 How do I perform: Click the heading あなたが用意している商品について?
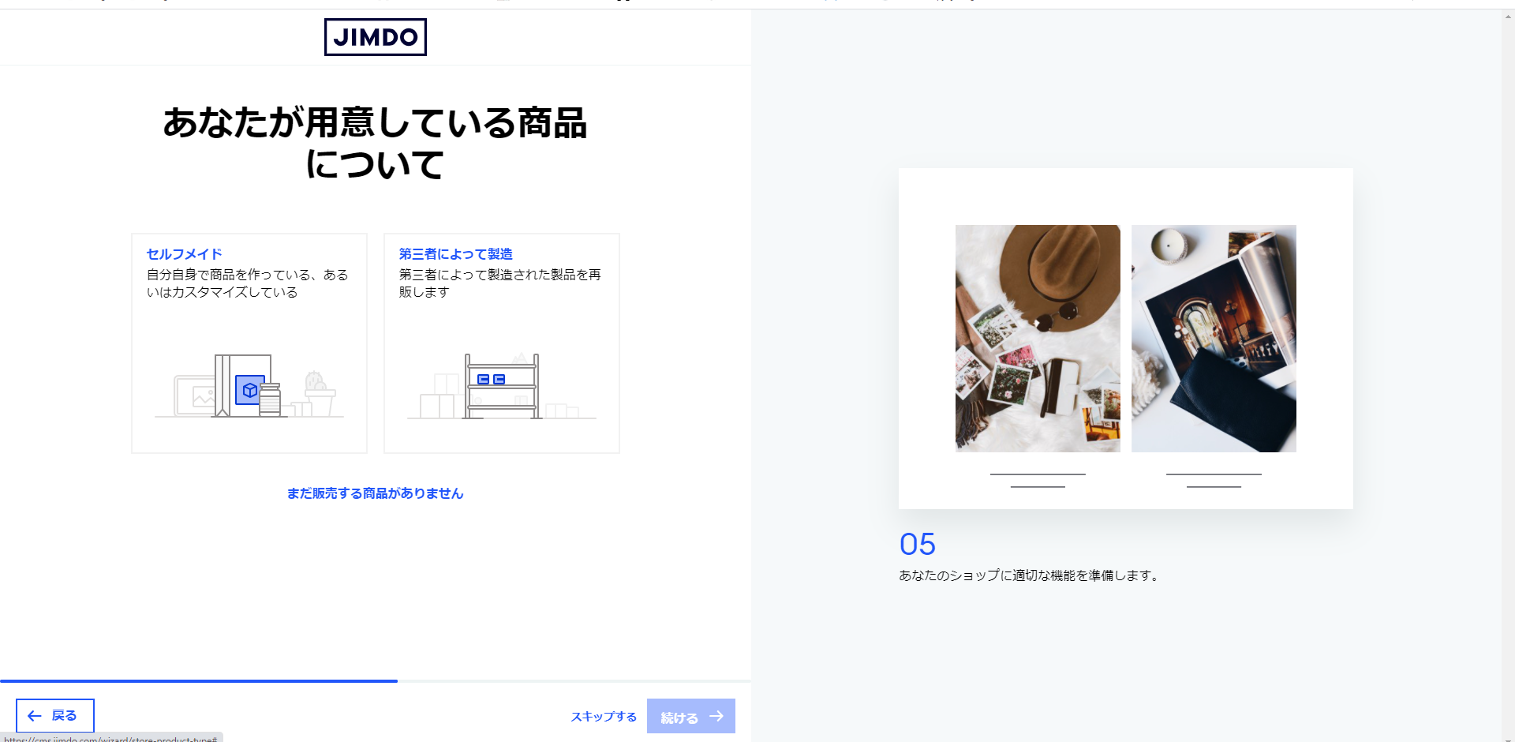(x=375, y=144)
